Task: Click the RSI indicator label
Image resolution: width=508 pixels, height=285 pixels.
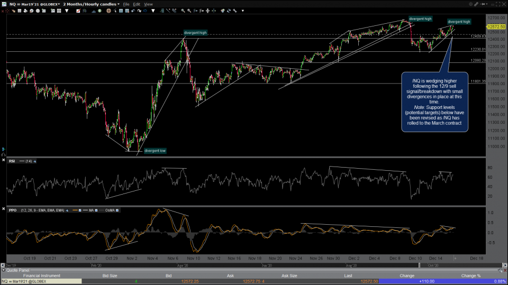Action: (12, 161)
